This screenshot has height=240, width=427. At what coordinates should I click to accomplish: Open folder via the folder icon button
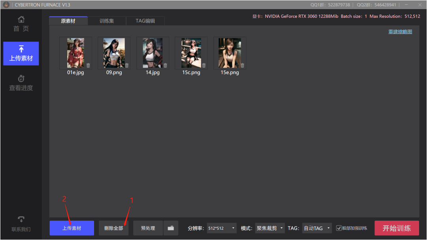(x=171, y=228)
